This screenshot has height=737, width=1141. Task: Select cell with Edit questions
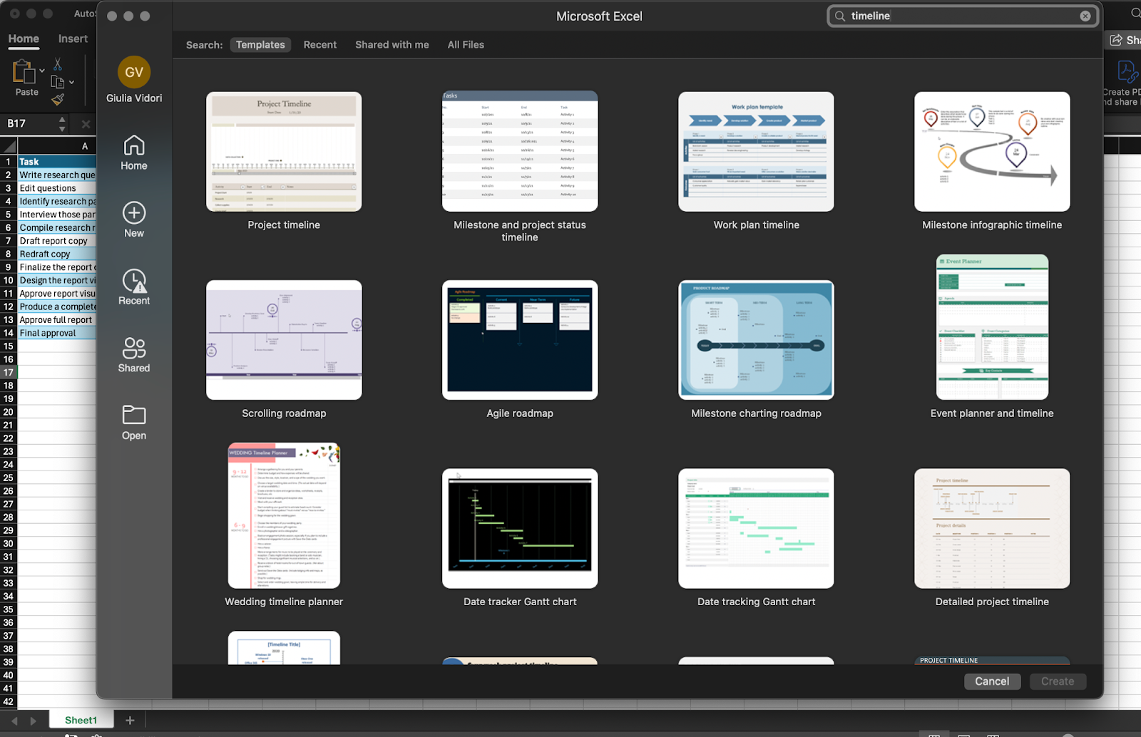56,188
